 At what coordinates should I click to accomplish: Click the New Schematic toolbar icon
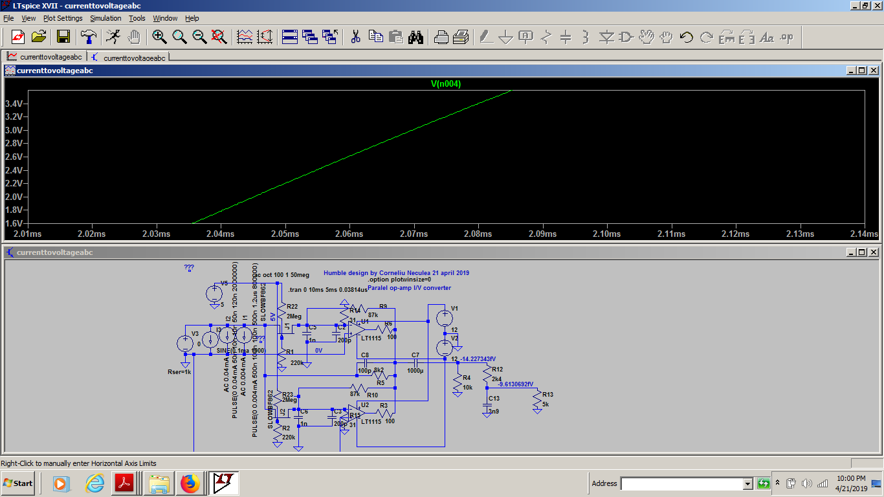click(18, 37)
